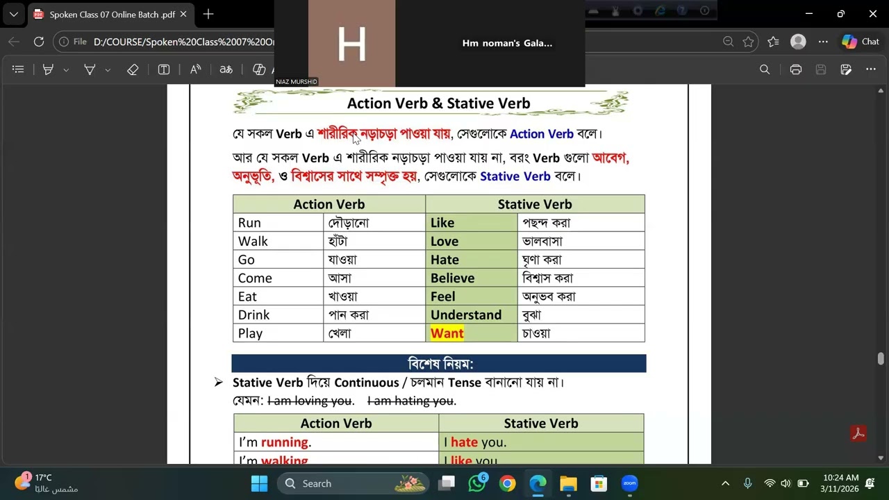Viewport: 889px width, 500px height.
Task: Click the Ask Copilot icon in PDF toolbar
Action: [x=260, y=69]
